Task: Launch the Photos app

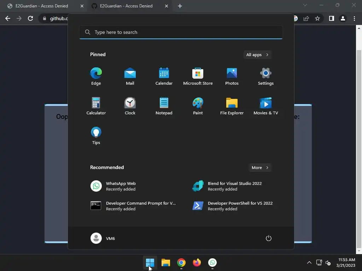Action: pyautogui.click(x=232, y=77)
